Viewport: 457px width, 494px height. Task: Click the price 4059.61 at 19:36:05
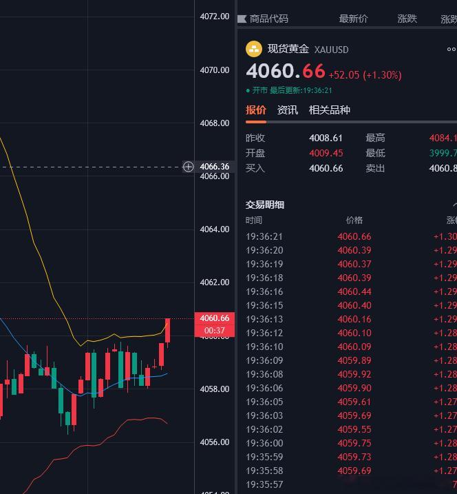[354, 402]
